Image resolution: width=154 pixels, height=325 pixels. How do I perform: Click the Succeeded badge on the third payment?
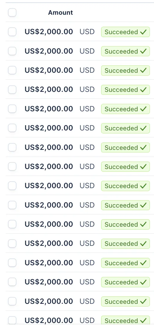(x=125, y=70)
